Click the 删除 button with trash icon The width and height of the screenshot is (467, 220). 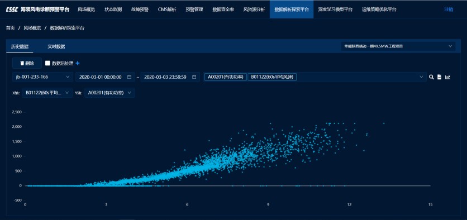pos(27,63)
